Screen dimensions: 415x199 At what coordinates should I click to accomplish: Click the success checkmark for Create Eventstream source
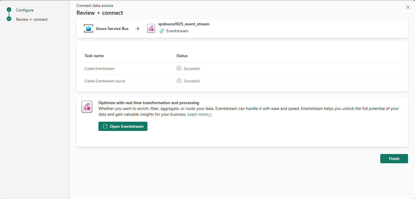pyautogui.click(x=179, y=81)
